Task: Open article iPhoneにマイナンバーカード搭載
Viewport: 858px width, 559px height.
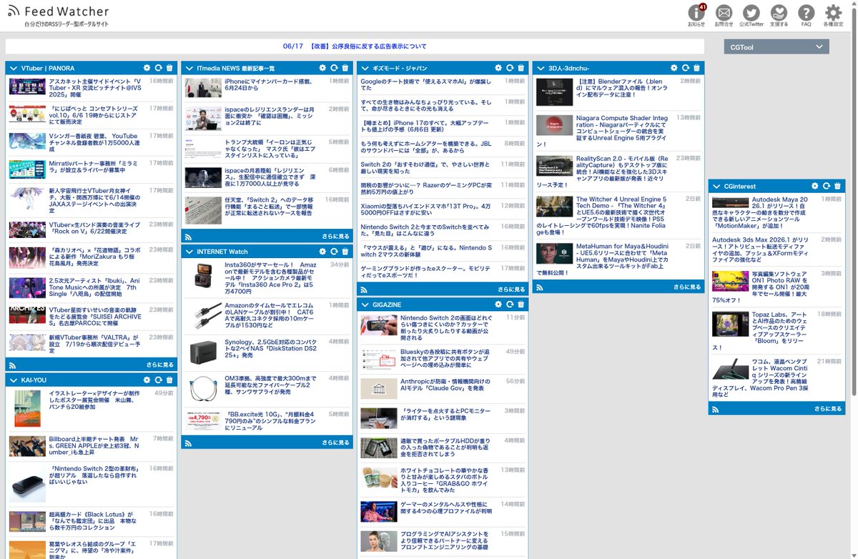Action: pos(269,85)
